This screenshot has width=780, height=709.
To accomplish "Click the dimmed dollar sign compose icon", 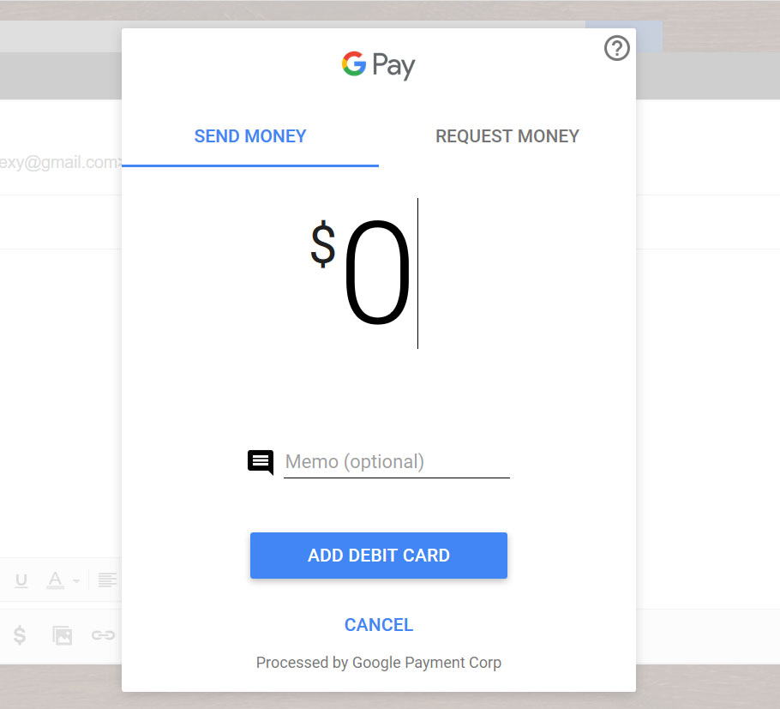I will pyautogui.click(x=20, y=635).
